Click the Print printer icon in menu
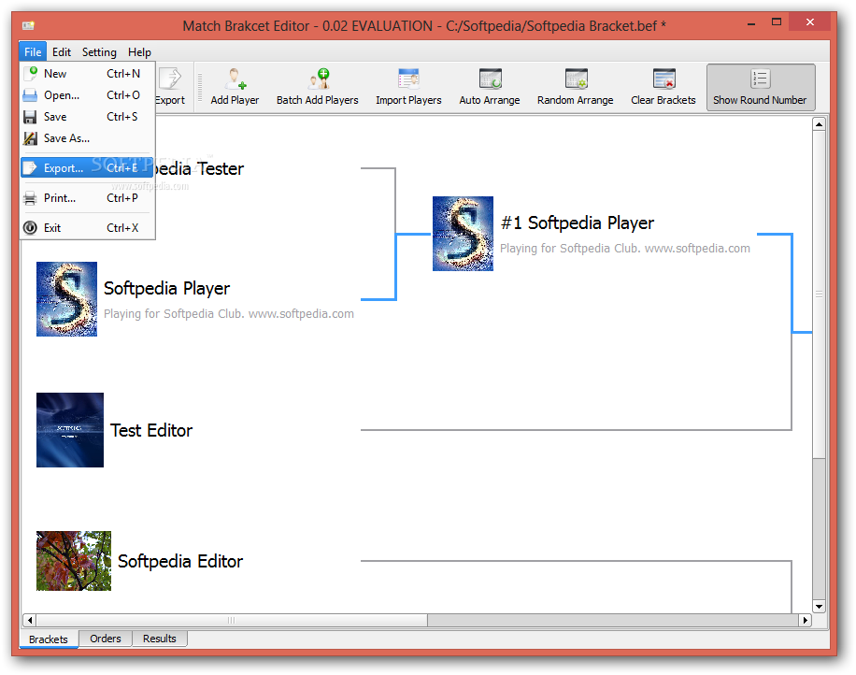This screenshot has height=675, width=856. 31,198
